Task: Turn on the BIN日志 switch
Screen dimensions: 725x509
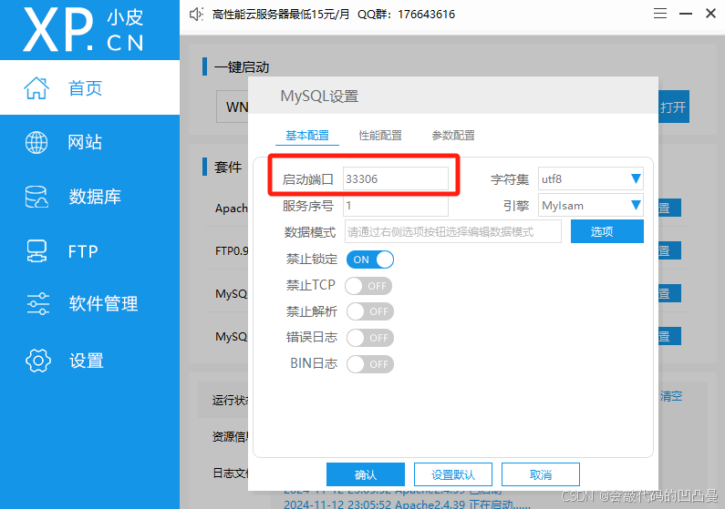Action: coord(370,364)
